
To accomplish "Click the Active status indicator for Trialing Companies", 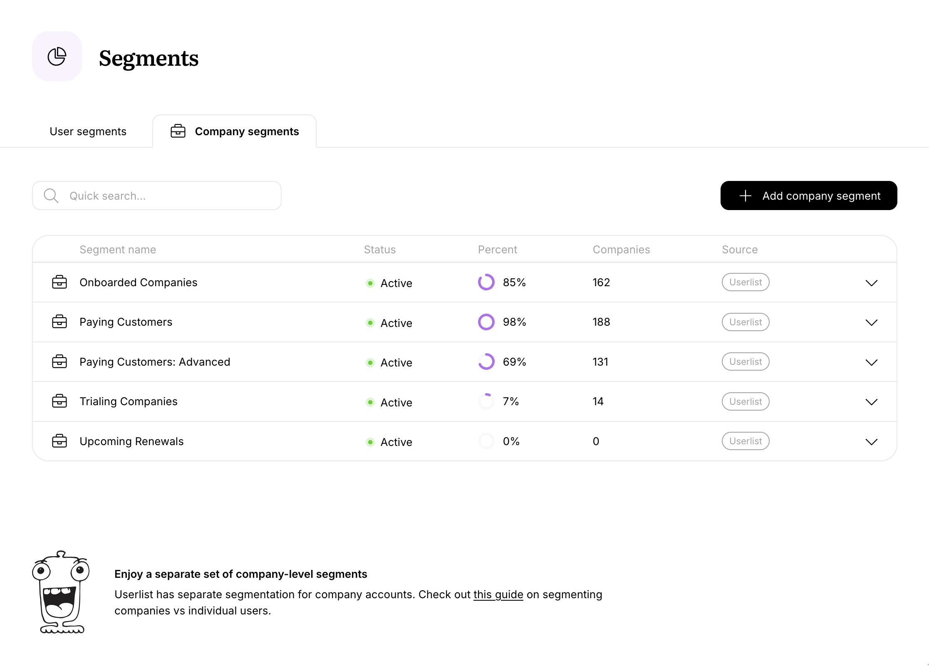I will click(x=370, y=402).
